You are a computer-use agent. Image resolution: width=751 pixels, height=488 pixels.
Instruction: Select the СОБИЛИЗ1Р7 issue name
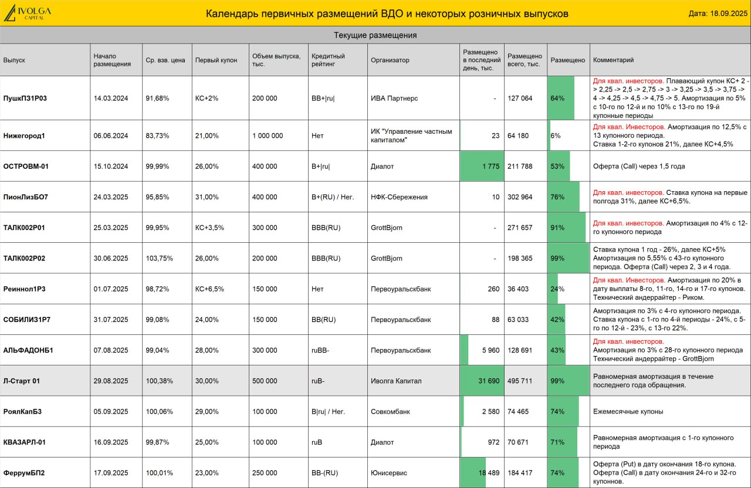pyautogui.click(x=26, y=320)
